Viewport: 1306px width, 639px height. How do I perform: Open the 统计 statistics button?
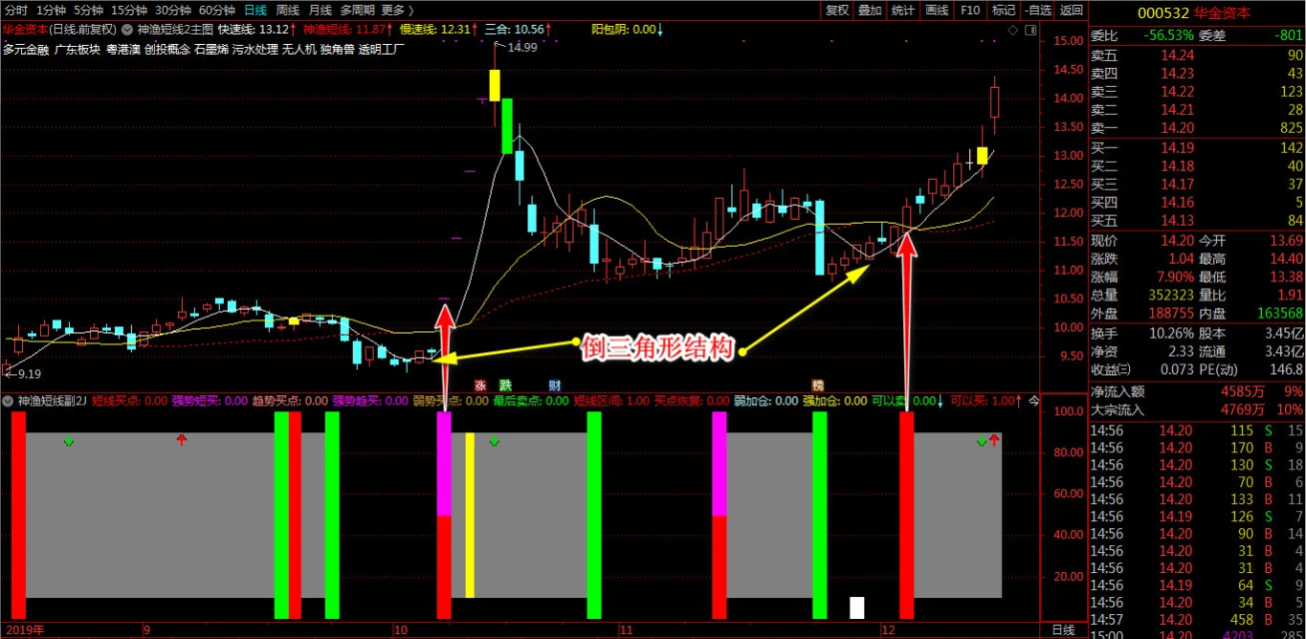903,10
